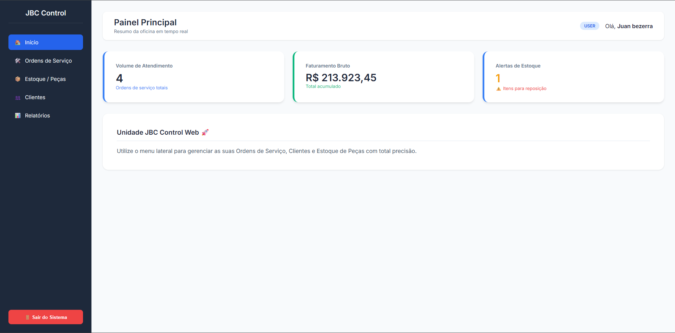Click the door icon in Sair do Sistema
This screenshot has width=675, height=333.
click(x=27, y=317)
